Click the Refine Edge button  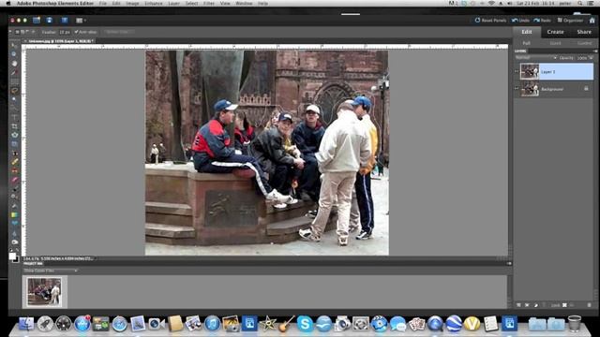pyautogui.click(x=118, y=32)
